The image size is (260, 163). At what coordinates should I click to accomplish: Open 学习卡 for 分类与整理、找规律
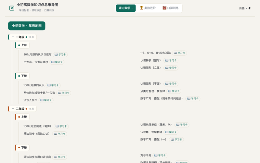pyautogui.click(x=174, y=91)
